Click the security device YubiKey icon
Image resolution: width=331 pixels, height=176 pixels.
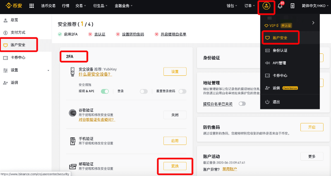[72, 72]
